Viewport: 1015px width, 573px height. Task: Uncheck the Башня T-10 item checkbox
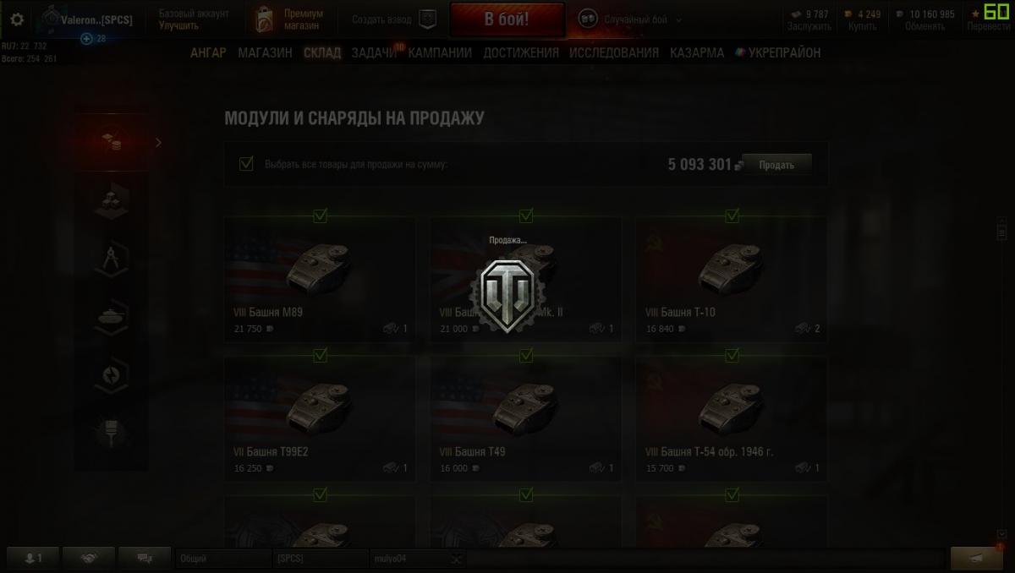click(x=732, y=216)
